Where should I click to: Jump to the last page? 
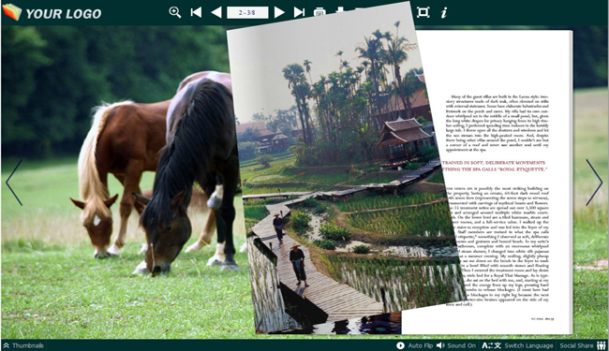(299, 12)
